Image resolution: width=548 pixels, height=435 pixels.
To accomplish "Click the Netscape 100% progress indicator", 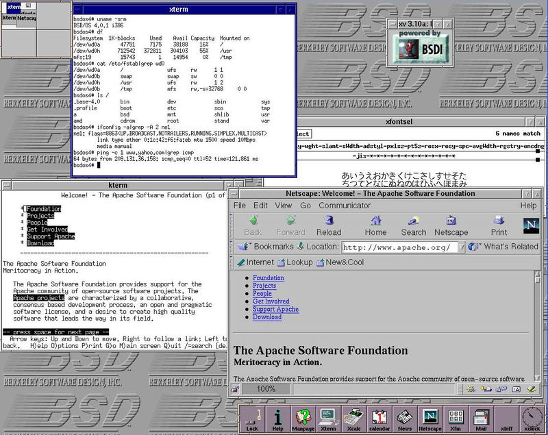I will (x=266, y=389).
